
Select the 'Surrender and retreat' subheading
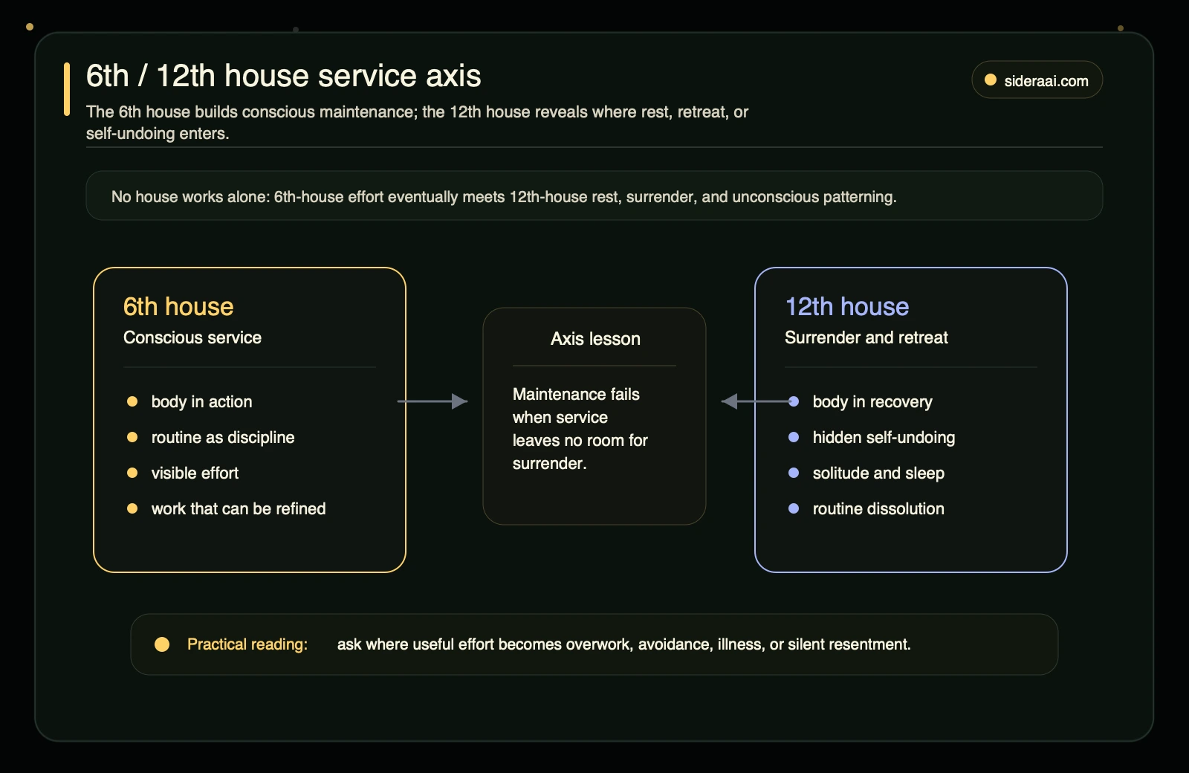pyautogui.click(x=866, y=337)
